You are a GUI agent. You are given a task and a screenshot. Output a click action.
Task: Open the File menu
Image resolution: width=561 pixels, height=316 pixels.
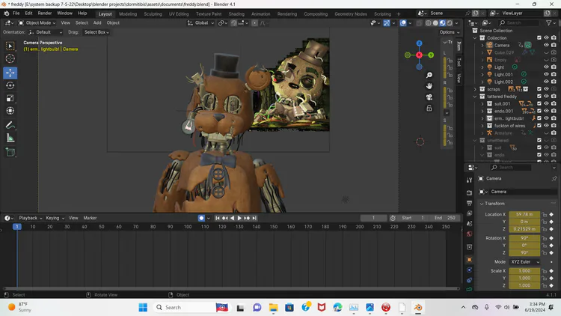coord(16,13)
